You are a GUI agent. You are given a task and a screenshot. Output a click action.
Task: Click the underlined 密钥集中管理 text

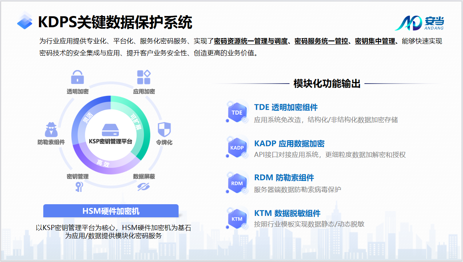375,41
